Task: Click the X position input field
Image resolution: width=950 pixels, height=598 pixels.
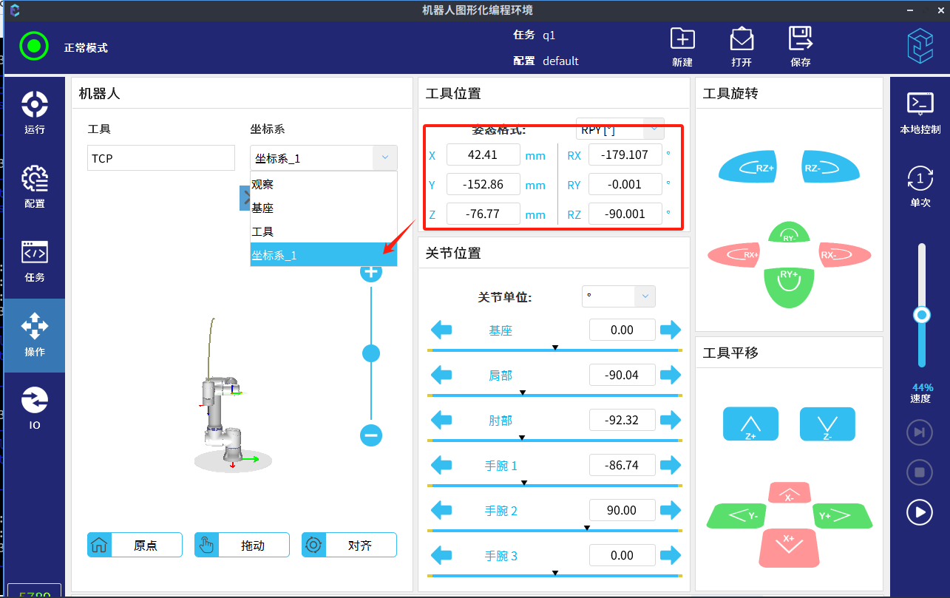Action: [483, 155]
